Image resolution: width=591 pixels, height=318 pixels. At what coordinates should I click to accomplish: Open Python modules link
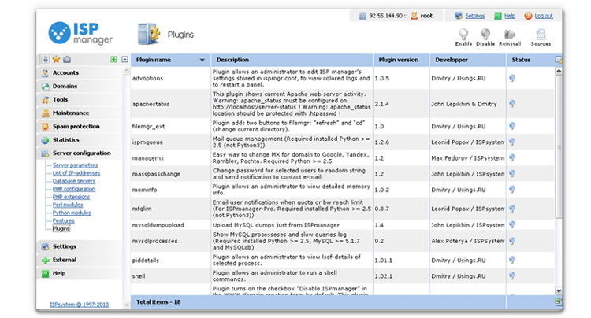[x=72, y=213]
